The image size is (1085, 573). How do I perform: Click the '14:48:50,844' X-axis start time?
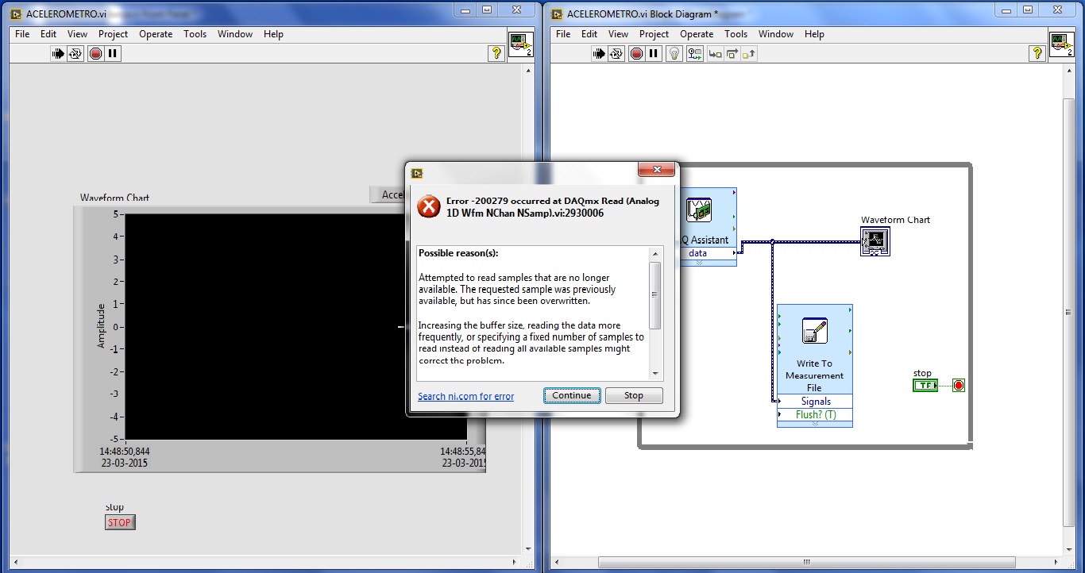pos(125,452)
